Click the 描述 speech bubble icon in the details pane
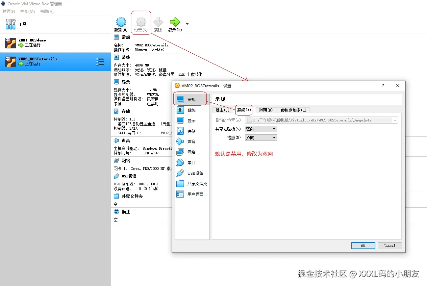This screenshot has width=427, height=286. 116,212
